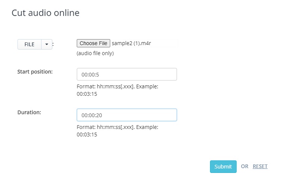Expand the dropdown arrow beside FILE
This screenshot has height=177, width=299.
(x=47, y=44)
